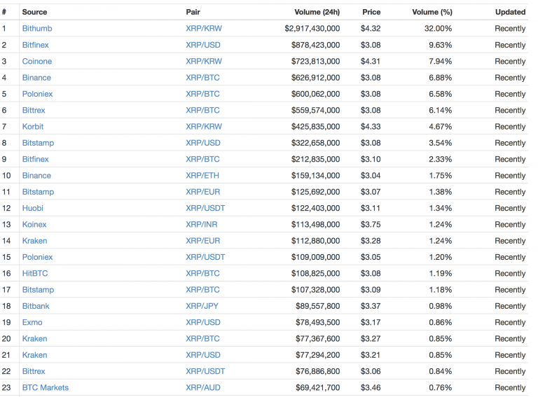Open the Binance link in row 10
This screenshot has width=538, height=397.
tap(36, 176)
